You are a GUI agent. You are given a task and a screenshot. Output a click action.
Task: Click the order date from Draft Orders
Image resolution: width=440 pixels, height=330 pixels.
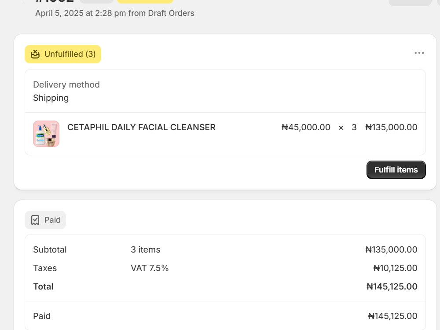(115, 13)
